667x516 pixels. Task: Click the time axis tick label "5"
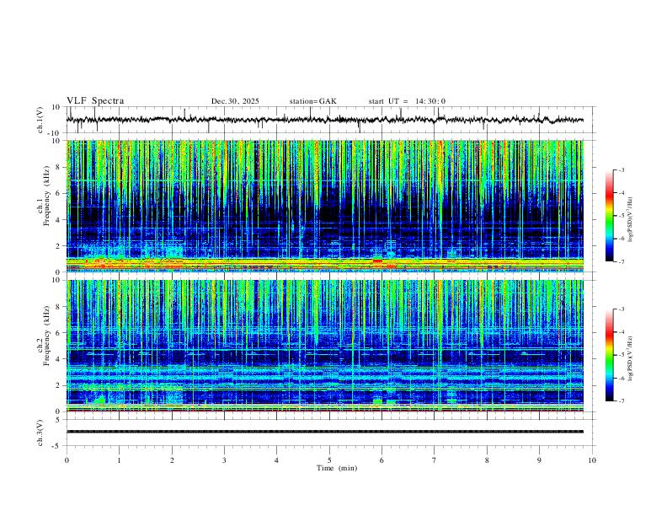(x=329, y=460)
